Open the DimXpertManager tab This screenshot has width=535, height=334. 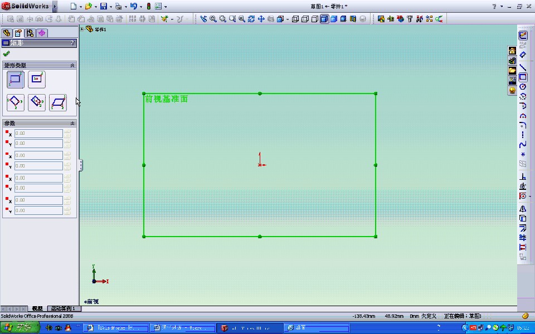pos(42,33)
